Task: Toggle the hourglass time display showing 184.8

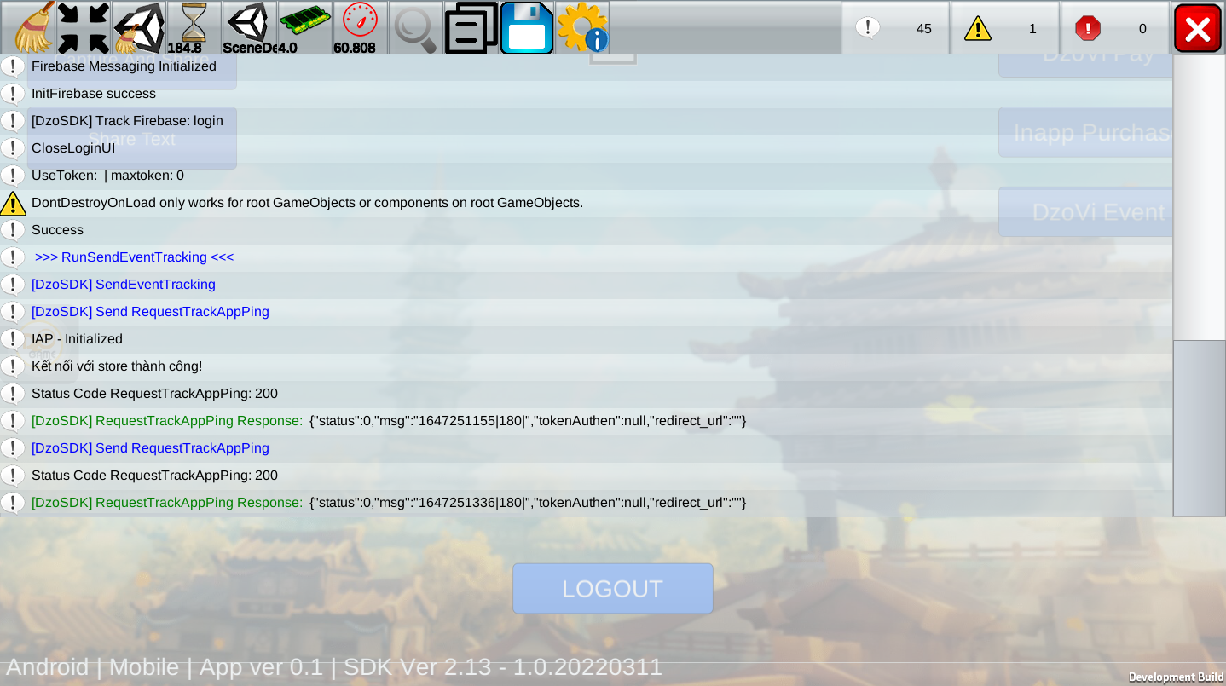Action: pos(194,27)
